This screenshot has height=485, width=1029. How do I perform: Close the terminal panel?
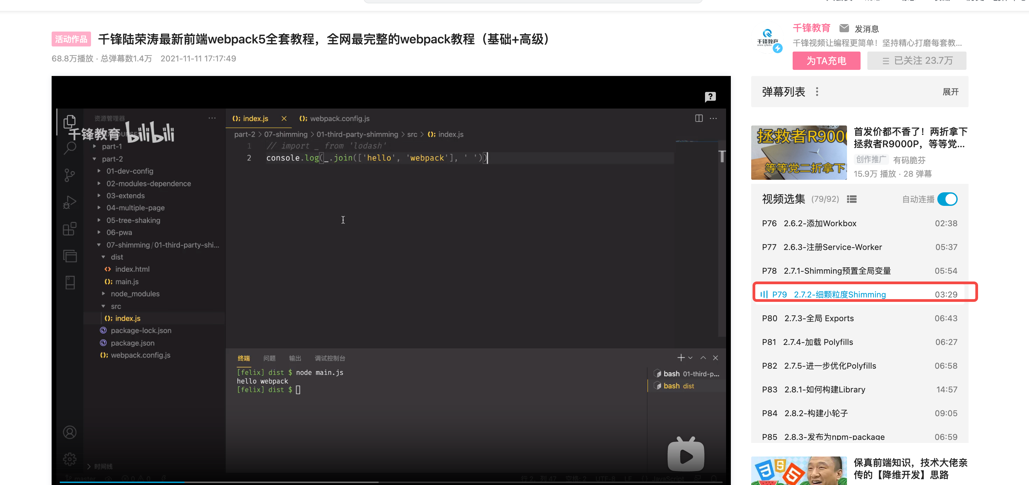click(x=716, y=358)
